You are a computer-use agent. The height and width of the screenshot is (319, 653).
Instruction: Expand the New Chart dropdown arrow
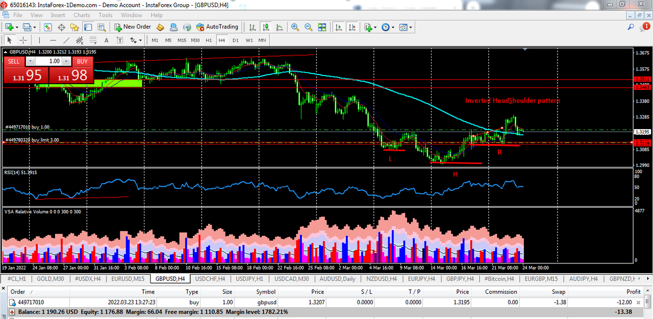(x=17, y=28)
